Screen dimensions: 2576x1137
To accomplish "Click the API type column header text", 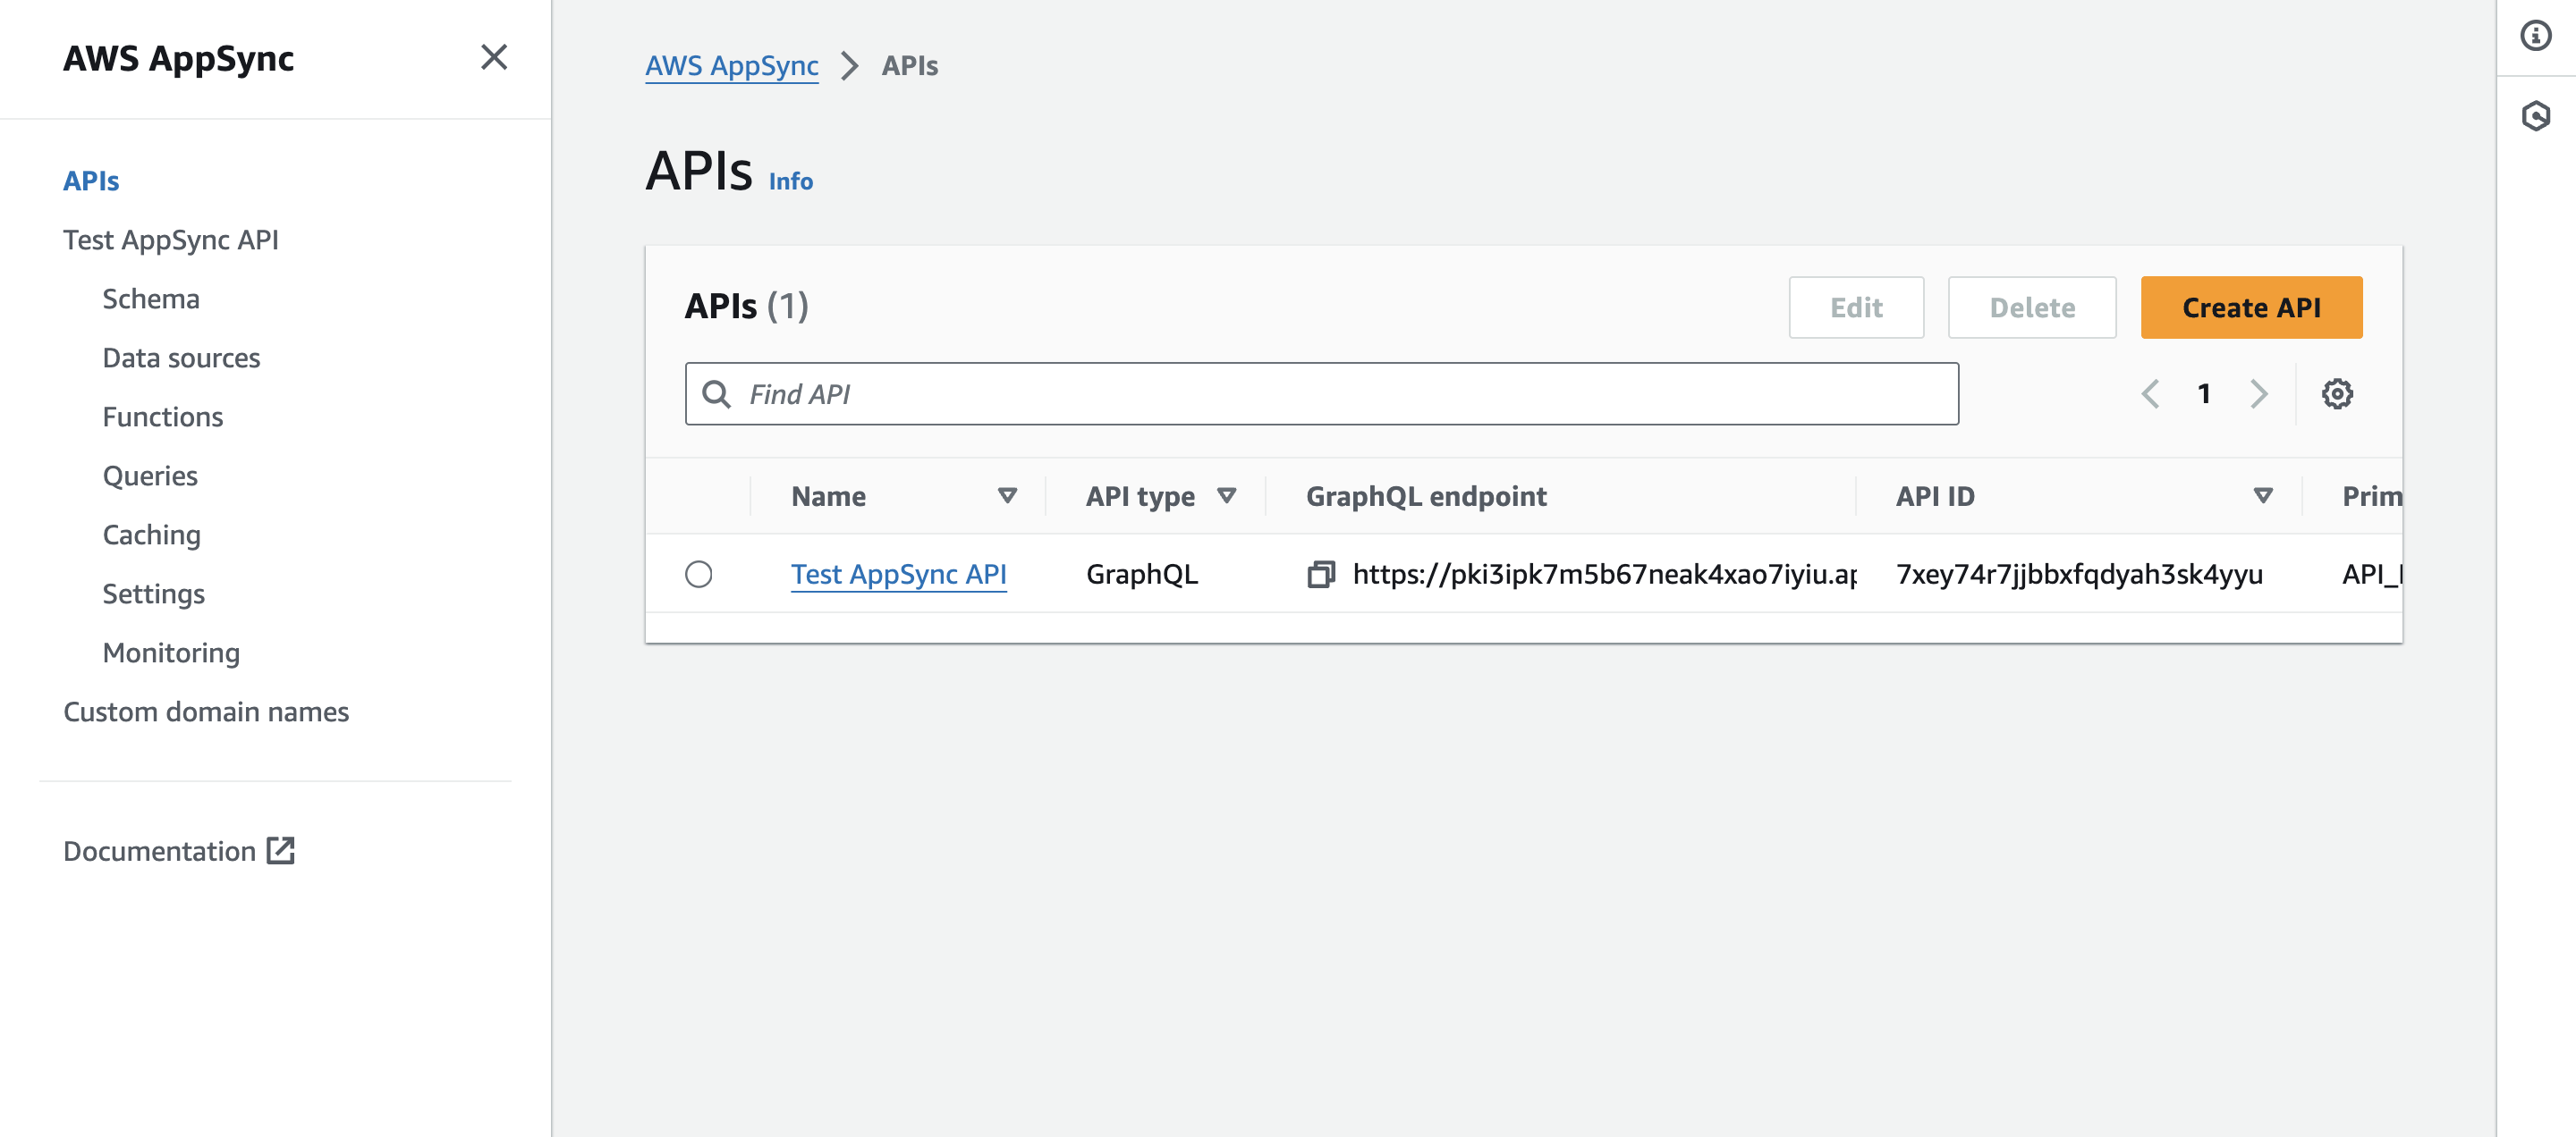I will (1140, 497).
